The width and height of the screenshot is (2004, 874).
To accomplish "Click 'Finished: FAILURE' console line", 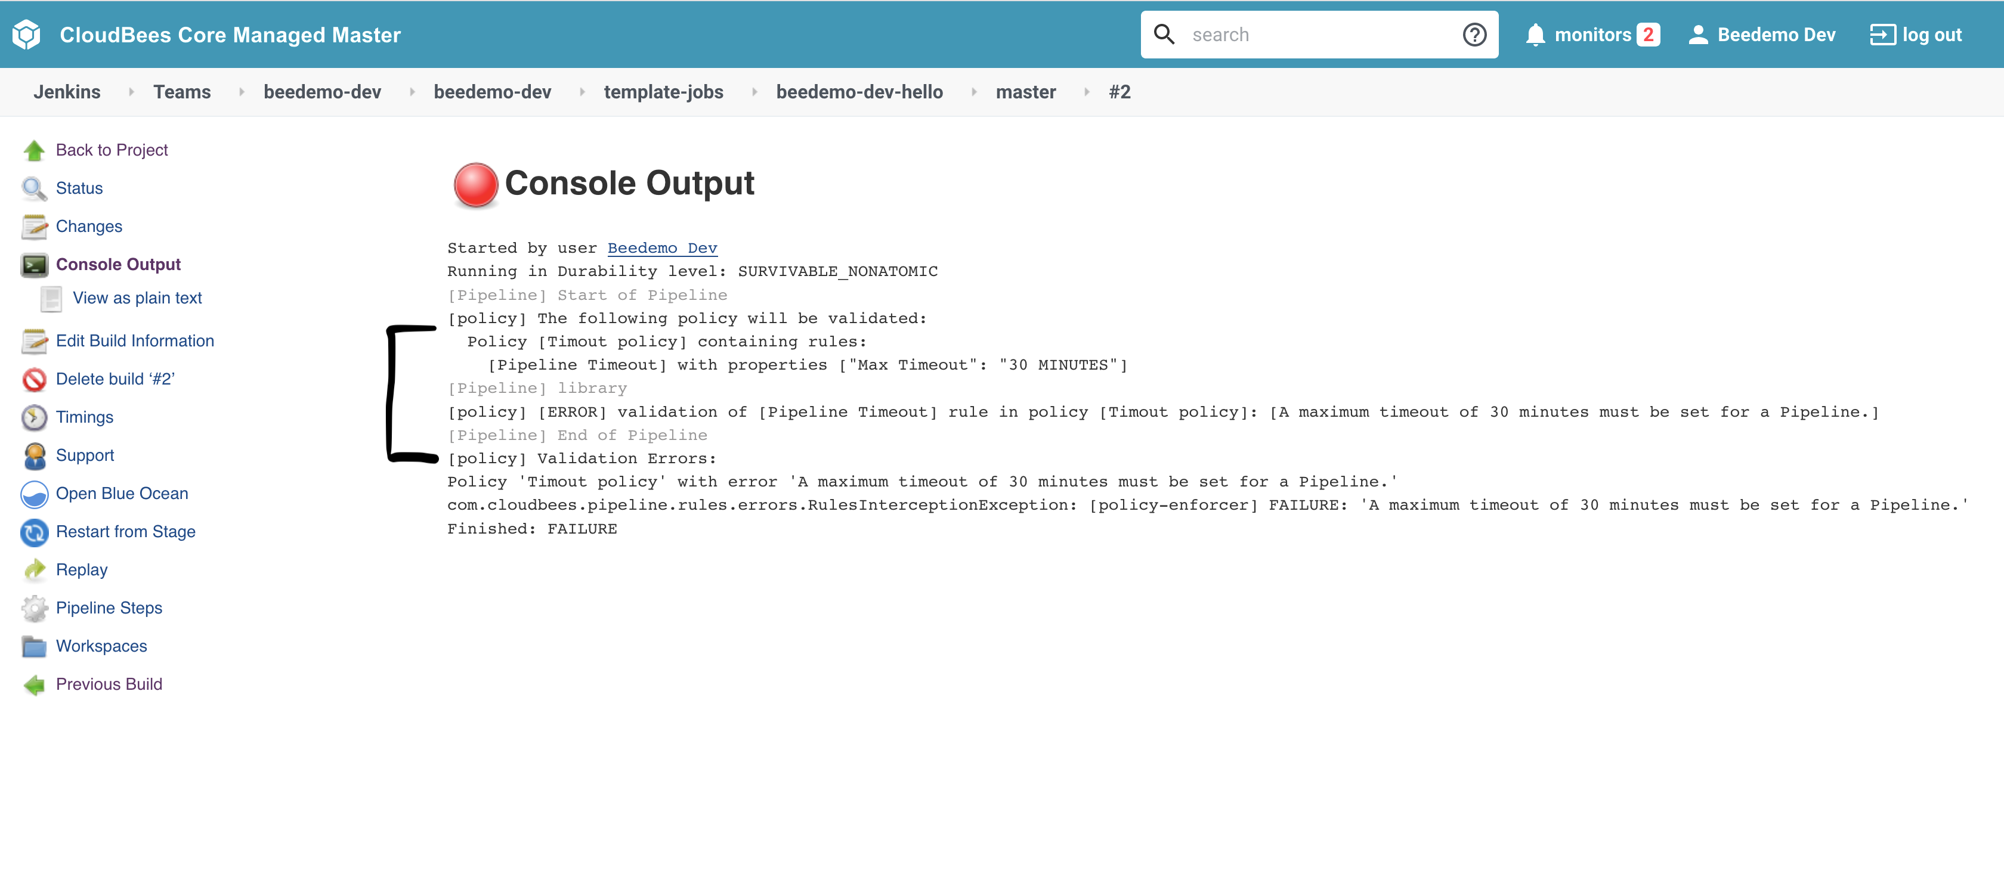I will coord(532,529).
